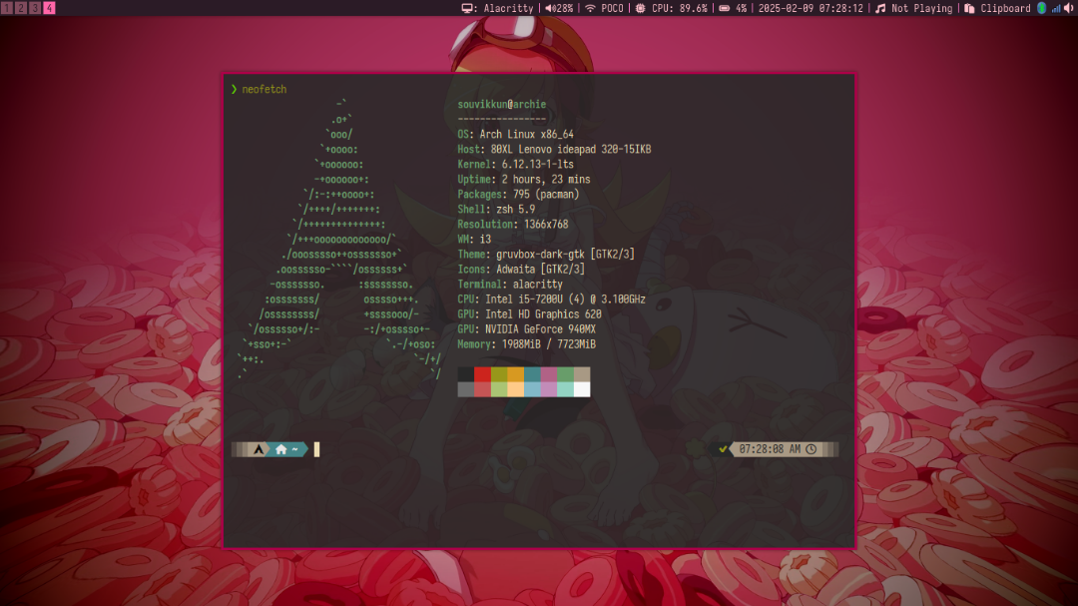Click the home folder icon in the prompt
Image resolution: width=1078 pixels, height=606 pixels.
point(280,449)
